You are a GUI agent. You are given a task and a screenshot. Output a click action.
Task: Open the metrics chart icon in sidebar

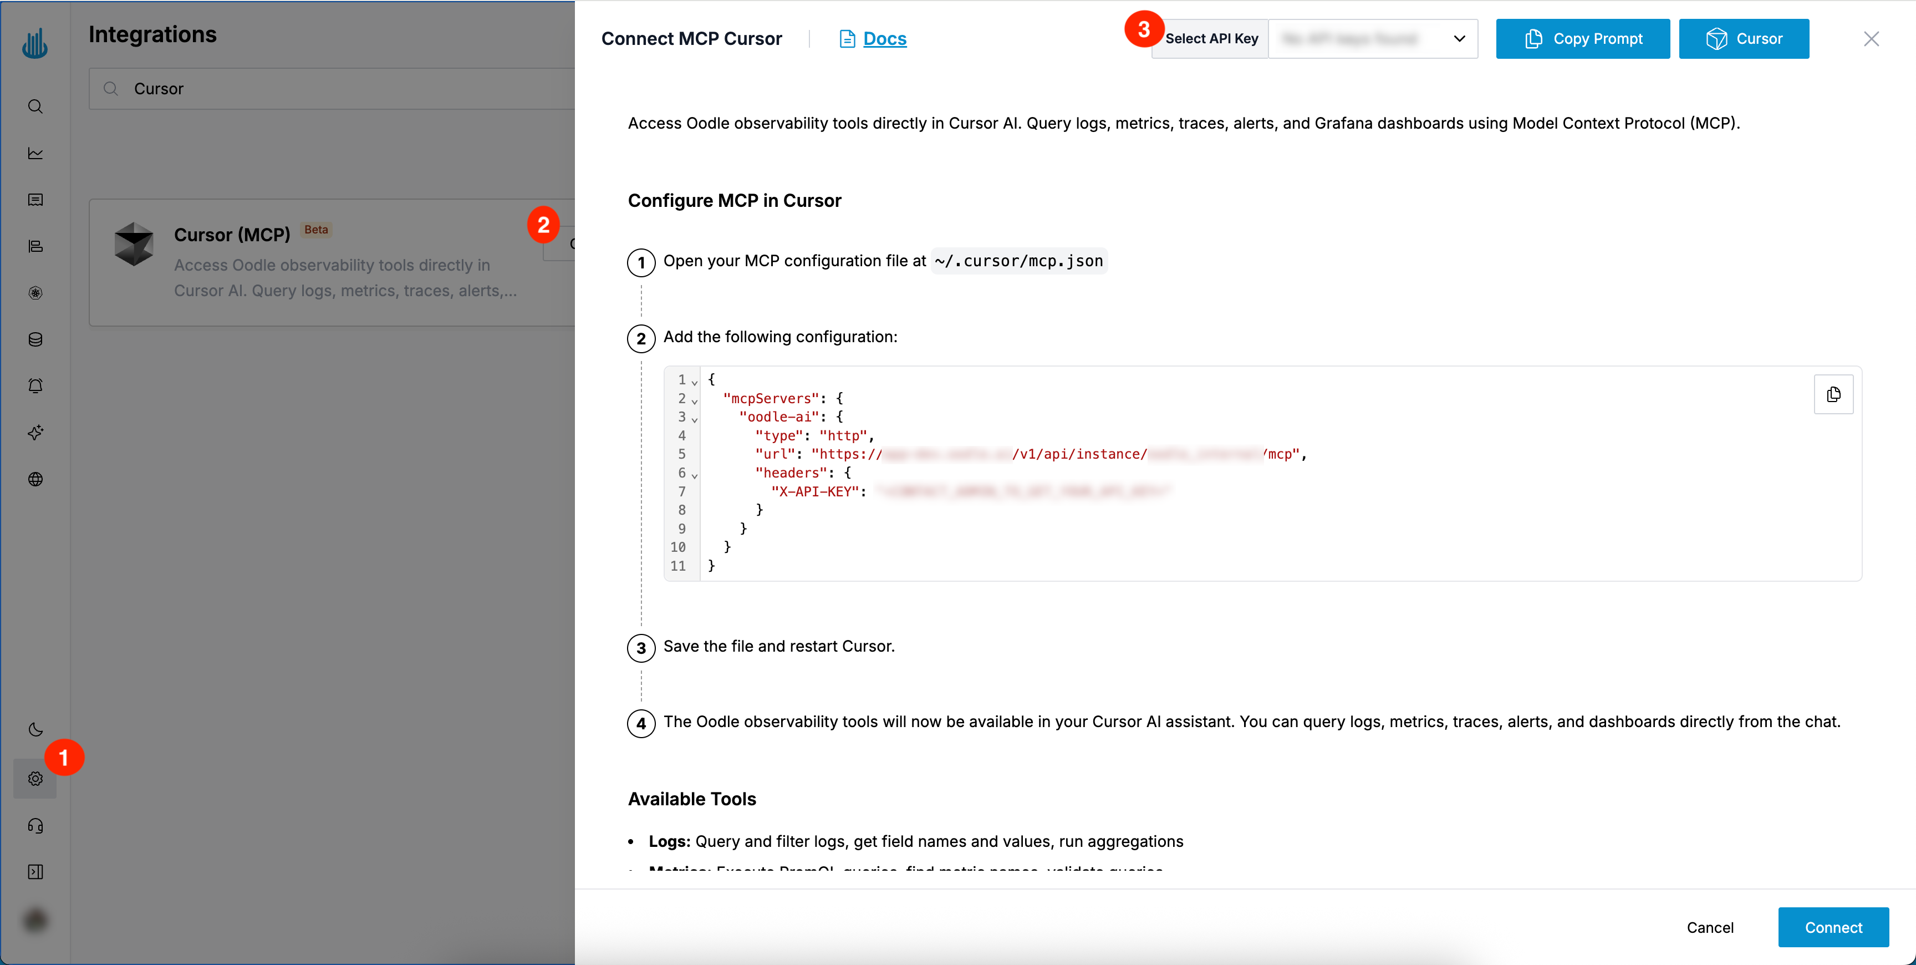tap(35, 153)
